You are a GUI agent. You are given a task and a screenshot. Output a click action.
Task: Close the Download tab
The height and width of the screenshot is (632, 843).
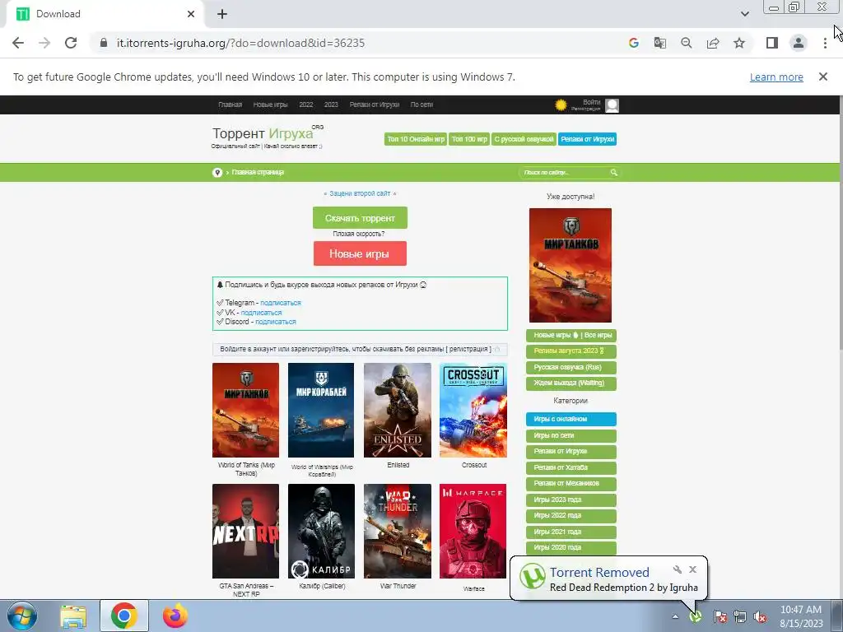tap(191, 14)
